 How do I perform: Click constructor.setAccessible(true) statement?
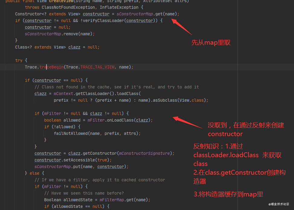73,160
